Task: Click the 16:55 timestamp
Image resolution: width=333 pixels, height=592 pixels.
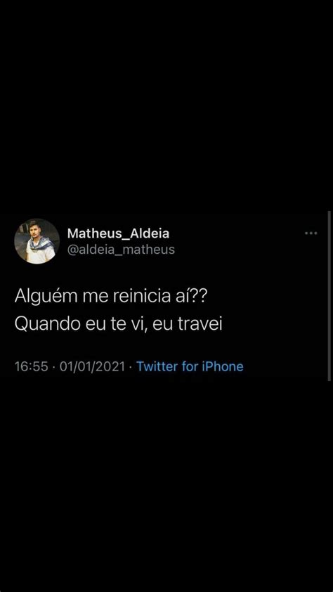Action: pyautogui.click(x=32, y=366)
